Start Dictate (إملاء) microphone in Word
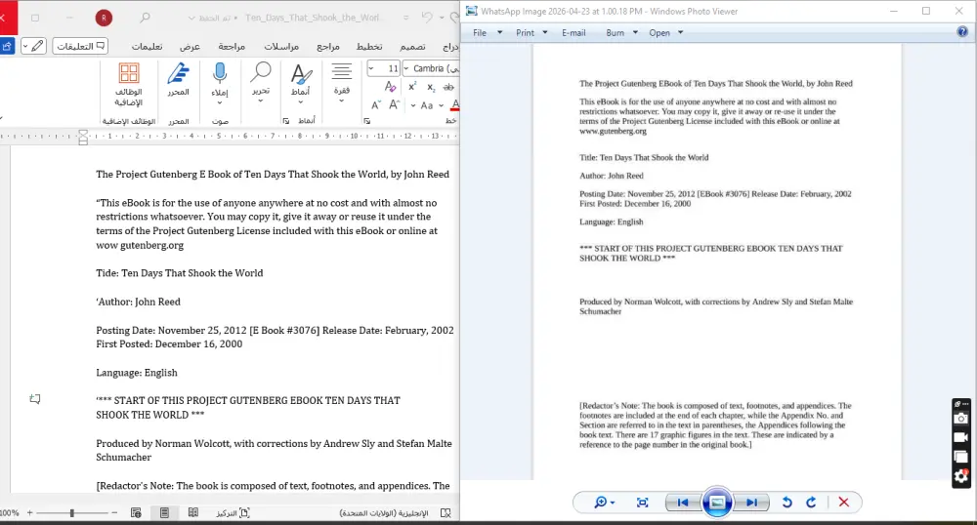 (x=219, y=83)
